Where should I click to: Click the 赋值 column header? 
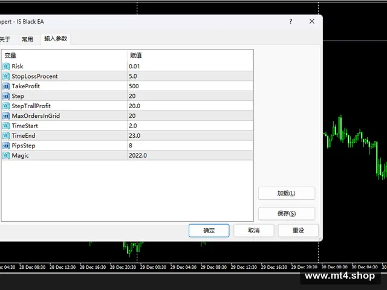click(x=190, y=56)
